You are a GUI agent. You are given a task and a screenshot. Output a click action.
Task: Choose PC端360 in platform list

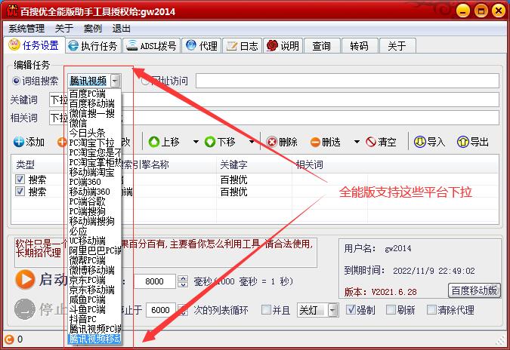(x=94, y=182)
